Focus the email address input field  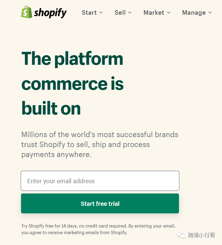(100, 181)
